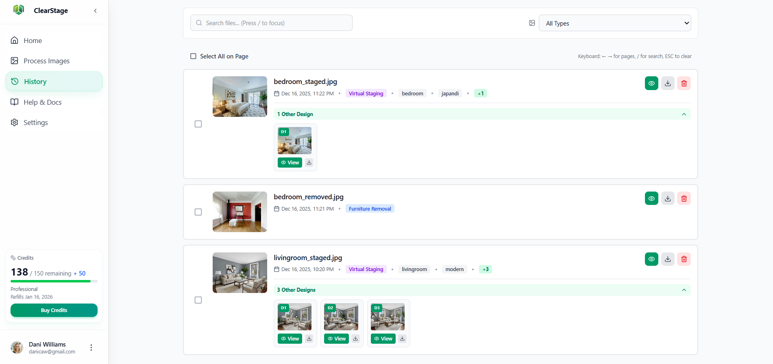This screenshot has height=364, width=773.
Task: Click the +1 tag on bedroom_staged.jpg
Action: pos(481,93)
